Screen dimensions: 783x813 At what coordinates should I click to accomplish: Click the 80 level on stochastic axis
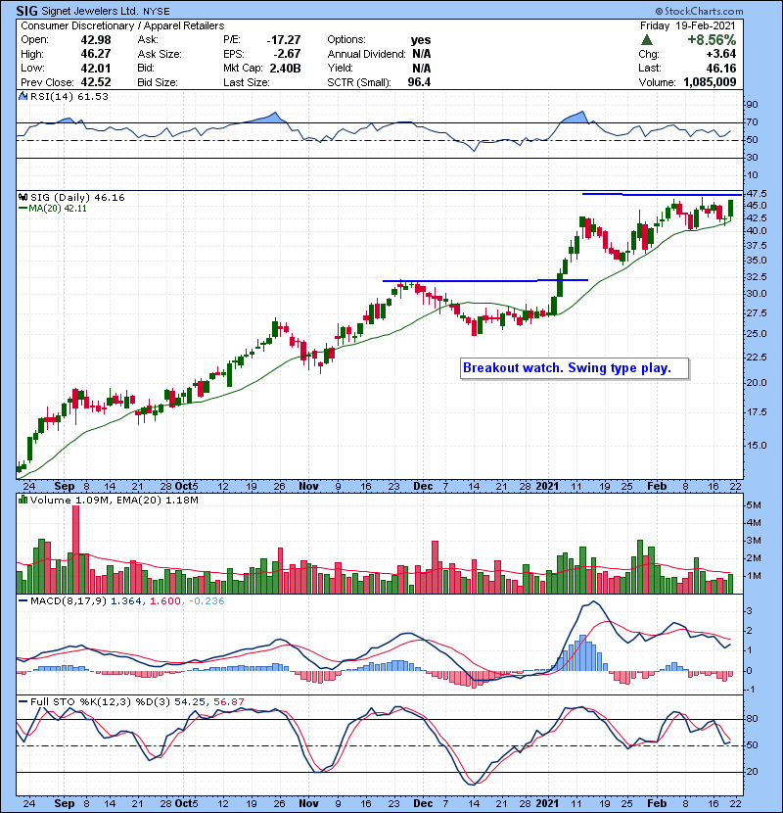pyautogui.click(x=752, y=719)
